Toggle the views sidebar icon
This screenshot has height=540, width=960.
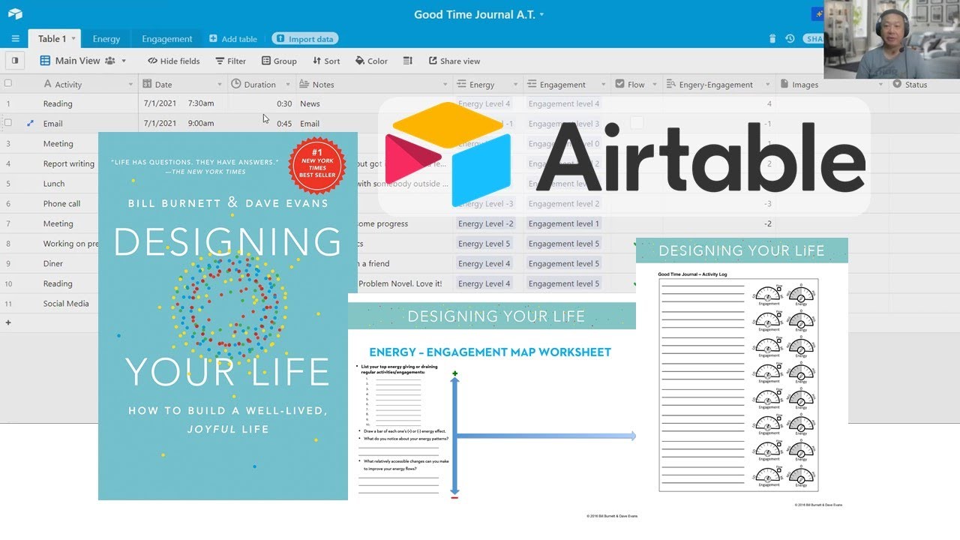click(x=14, y=61)
